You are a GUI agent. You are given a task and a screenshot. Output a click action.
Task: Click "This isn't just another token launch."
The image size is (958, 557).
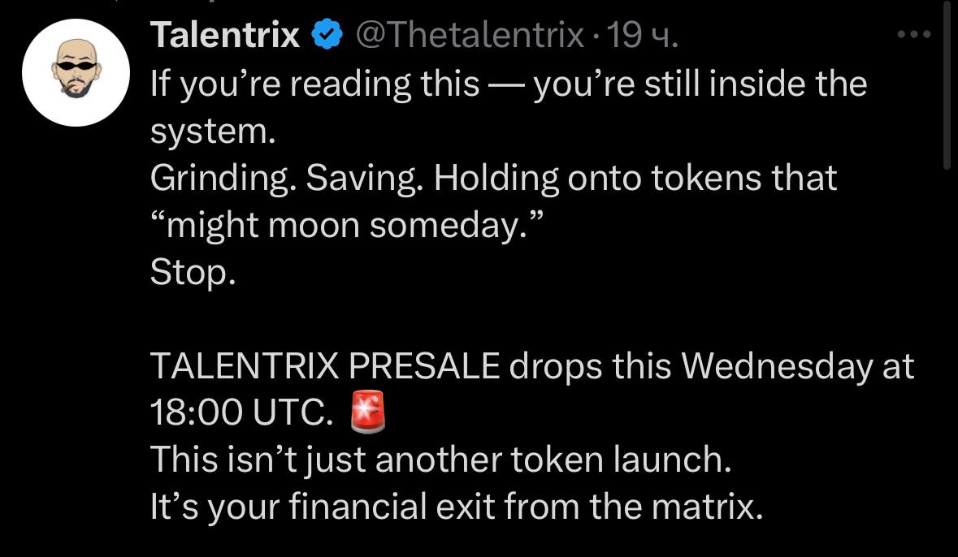440,460
